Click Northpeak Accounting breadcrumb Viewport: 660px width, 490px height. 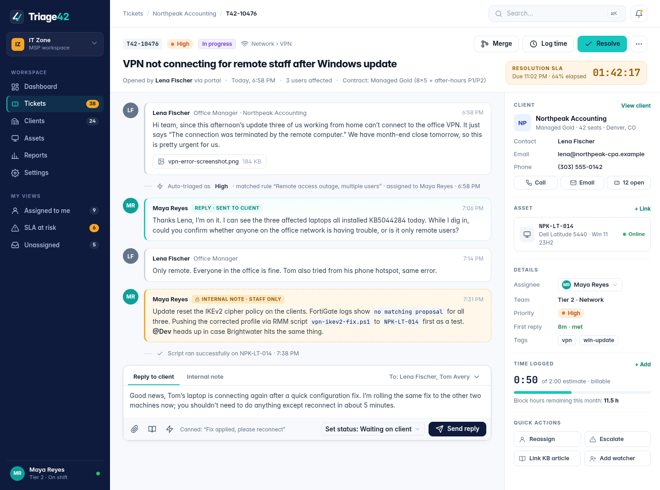184,14
